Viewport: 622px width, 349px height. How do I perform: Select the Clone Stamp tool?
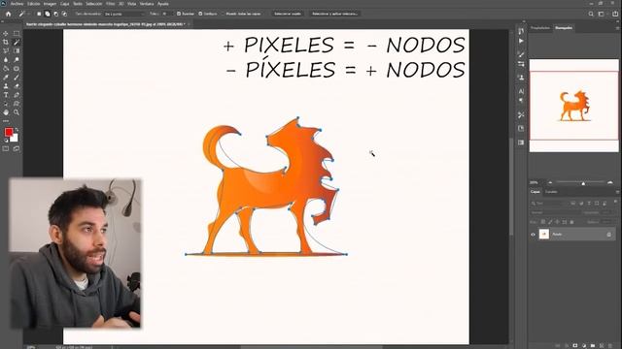point(6,86)
